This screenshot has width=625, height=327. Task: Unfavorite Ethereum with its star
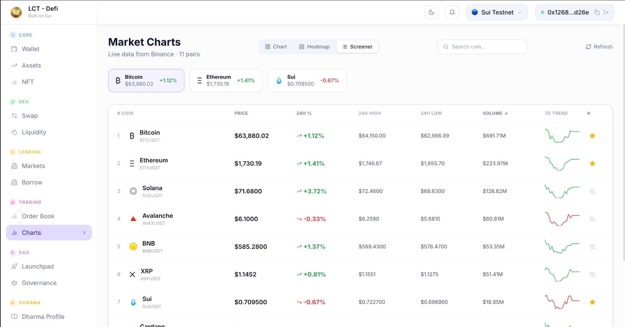point(592,163)
